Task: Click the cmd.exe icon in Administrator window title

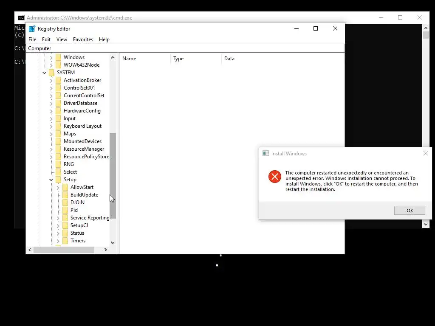Action: [21, 18]
